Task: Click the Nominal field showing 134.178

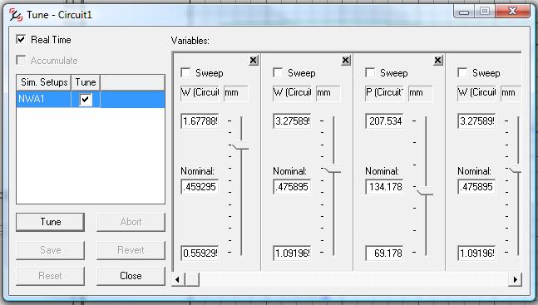Action: 384,187
